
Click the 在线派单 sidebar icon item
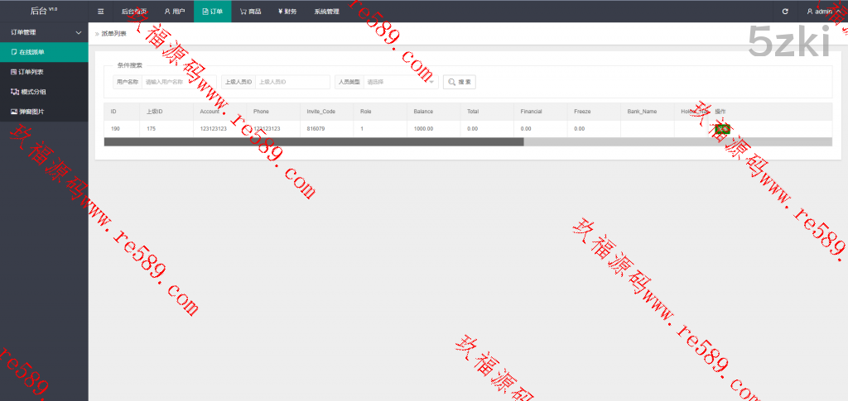[x=44, y=52]
